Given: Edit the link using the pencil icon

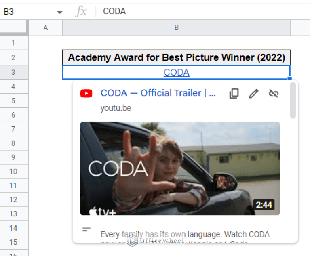Looking at the screenshot, I should 254,93.
